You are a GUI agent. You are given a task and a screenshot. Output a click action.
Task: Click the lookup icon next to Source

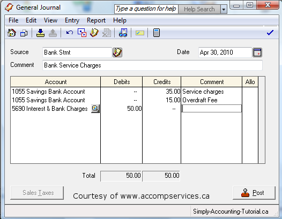tap(117, 52)
